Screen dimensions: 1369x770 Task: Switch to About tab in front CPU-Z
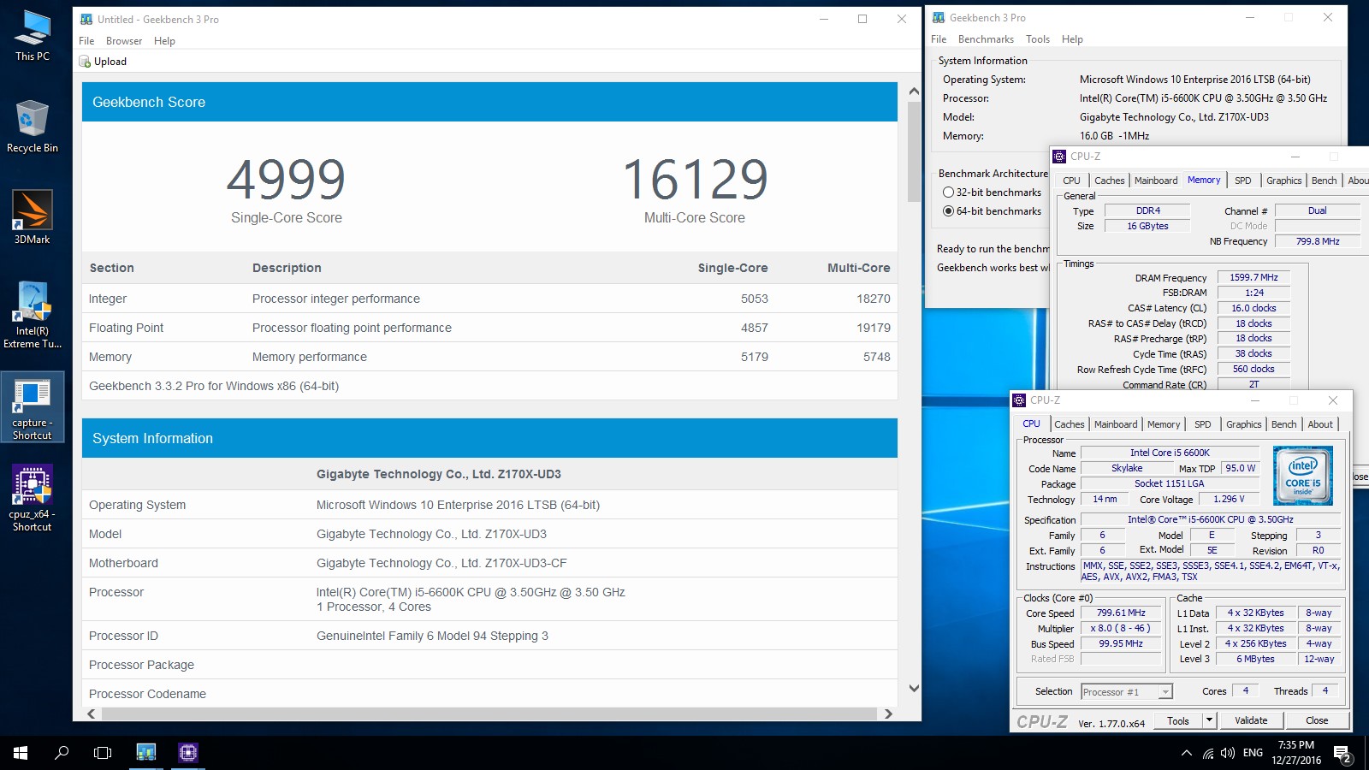[1320, 424]
